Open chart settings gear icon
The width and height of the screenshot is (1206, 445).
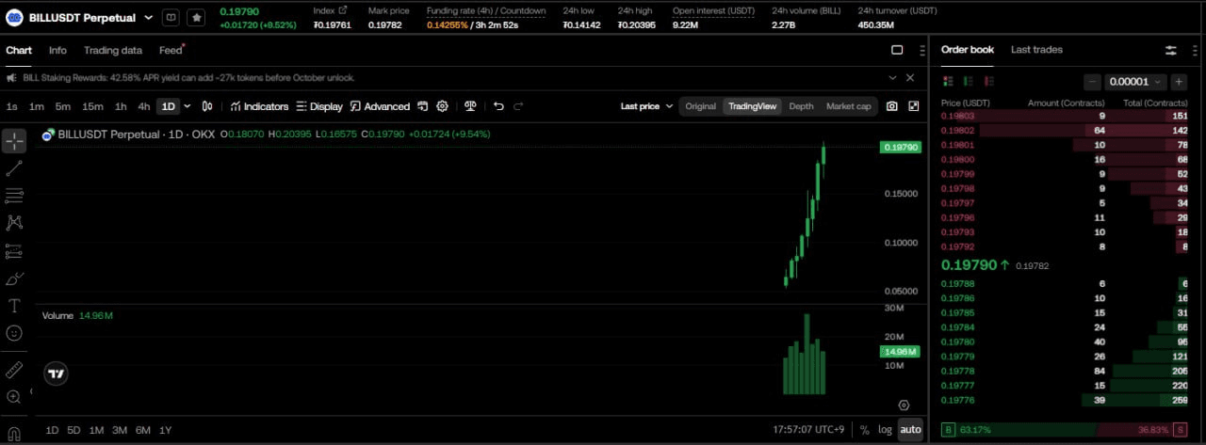click(x=442, y=106)
